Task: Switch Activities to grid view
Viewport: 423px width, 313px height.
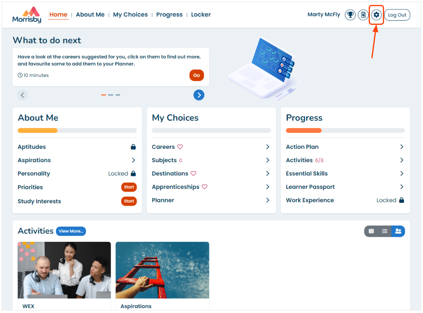Action: [371, 231]
